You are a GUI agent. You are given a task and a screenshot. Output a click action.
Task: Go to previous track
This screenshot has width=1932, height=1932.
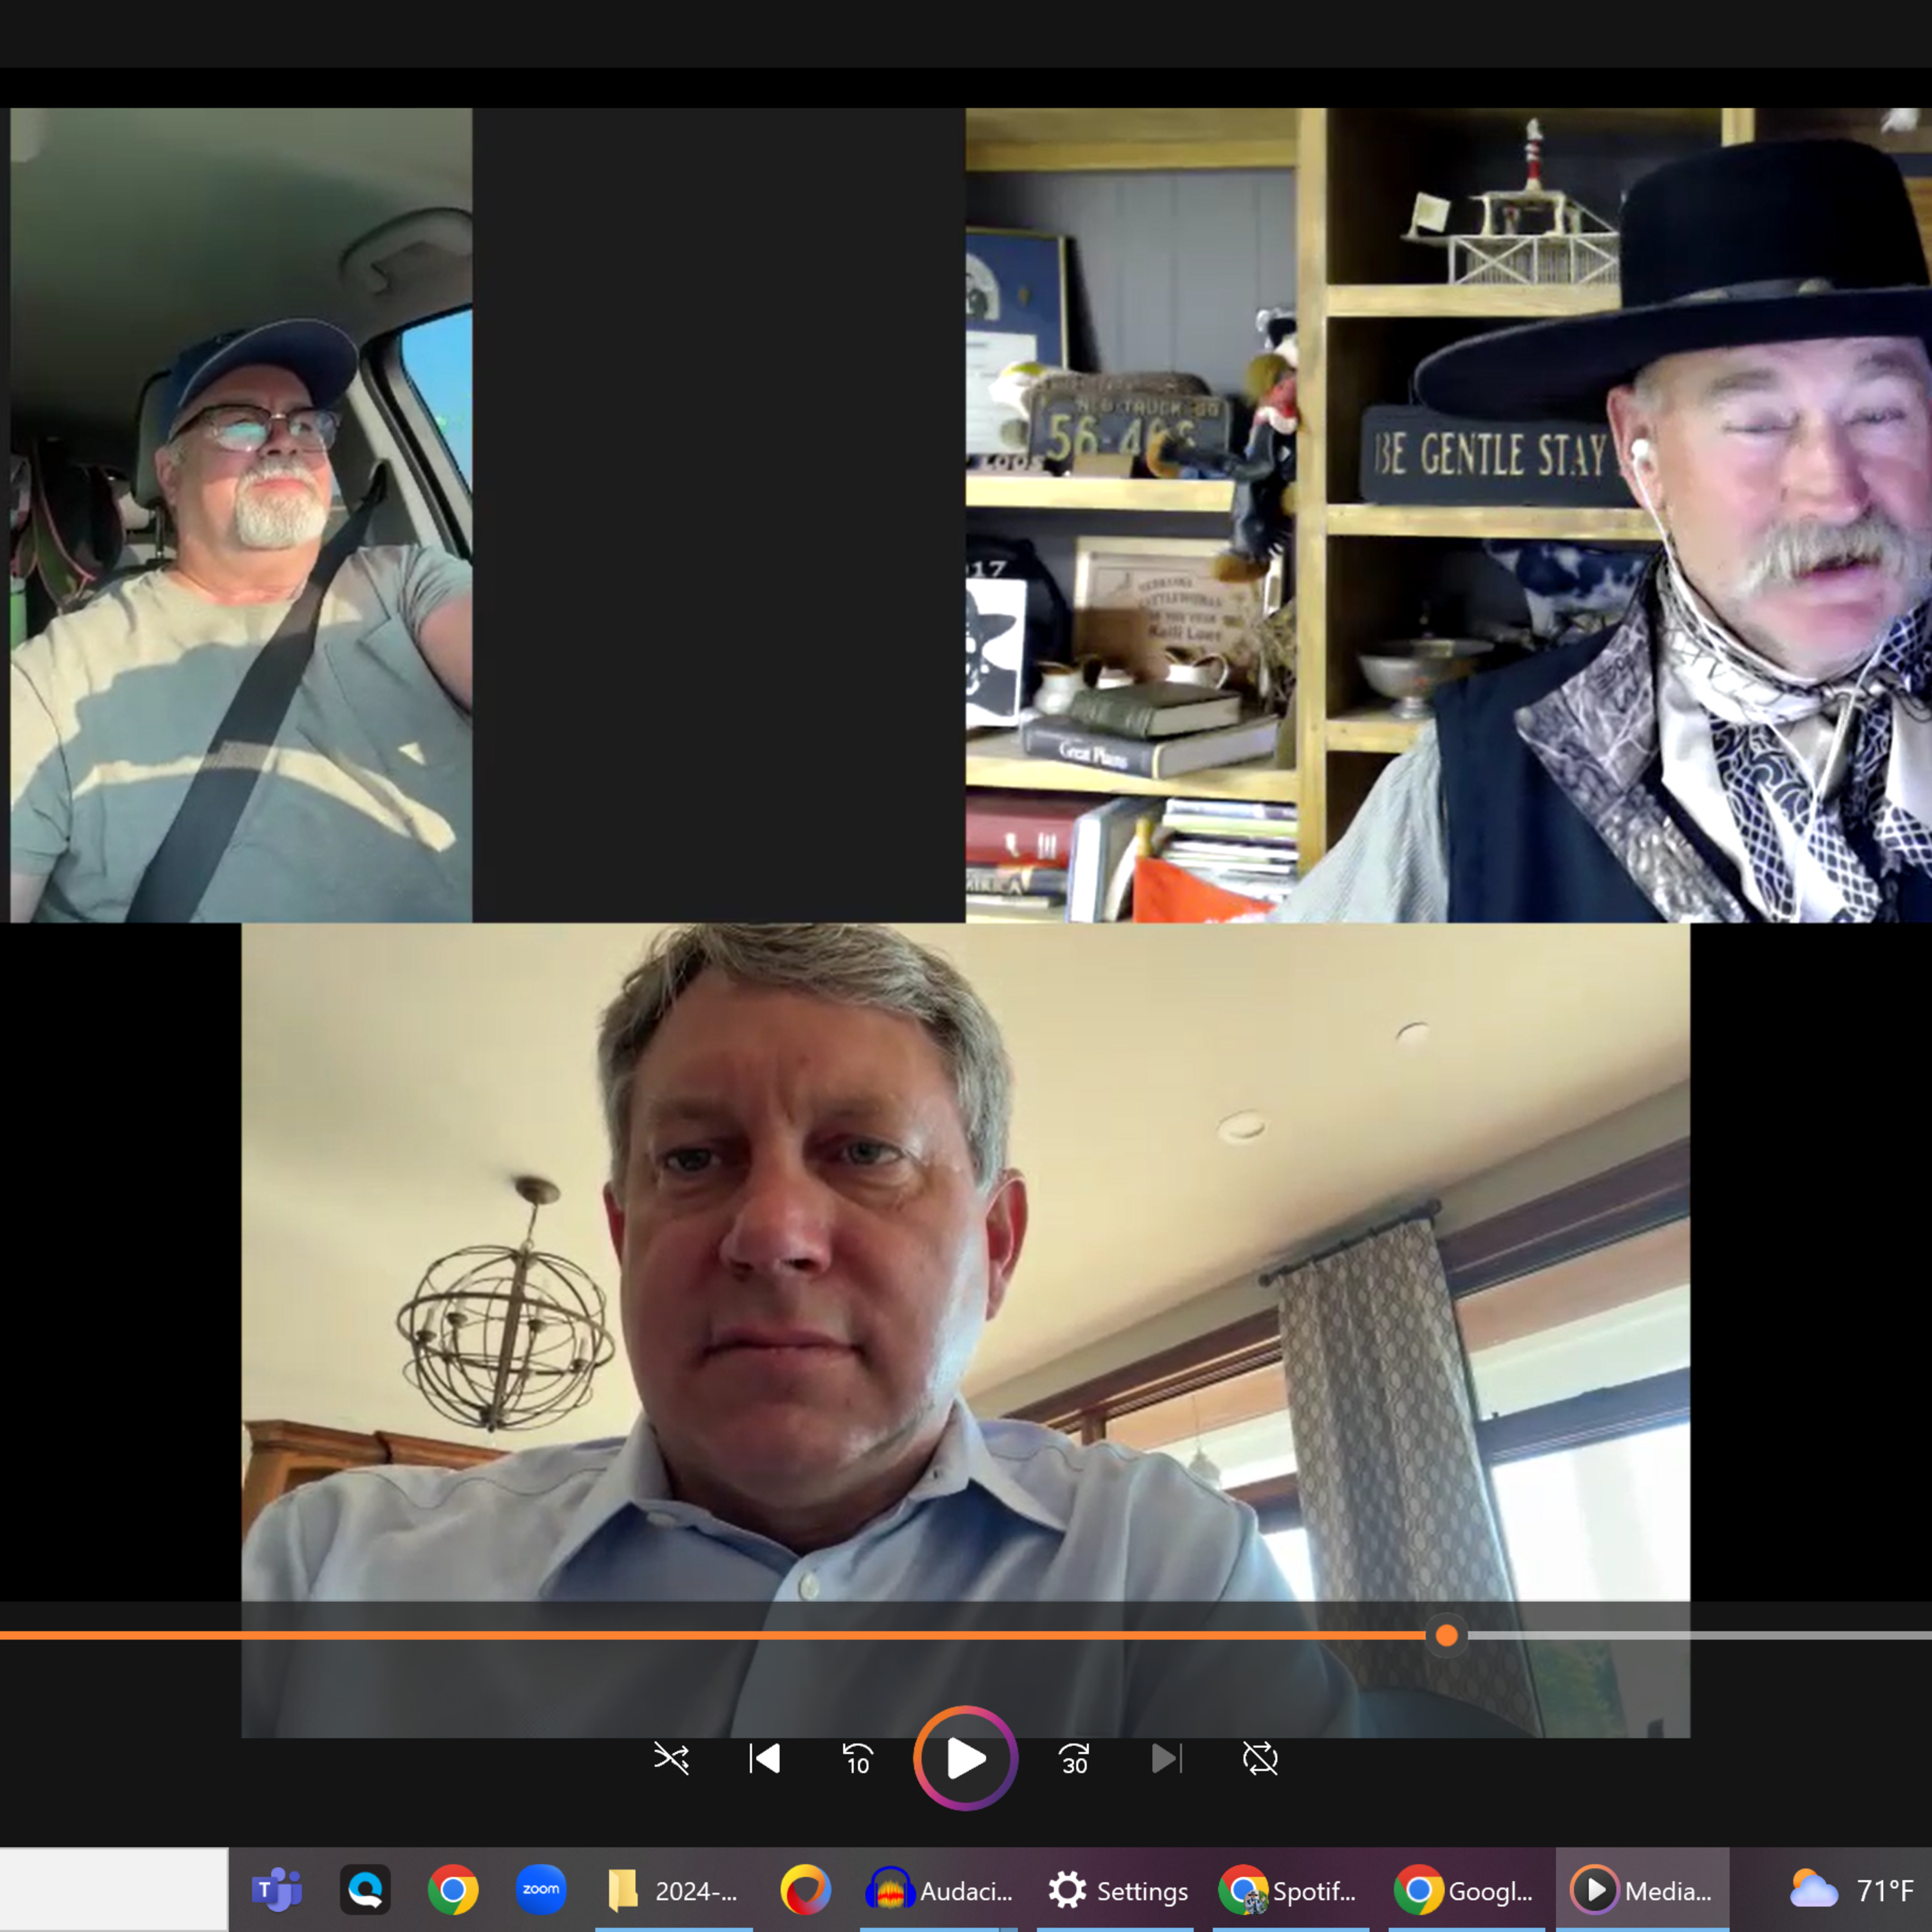coord(765,1758)
